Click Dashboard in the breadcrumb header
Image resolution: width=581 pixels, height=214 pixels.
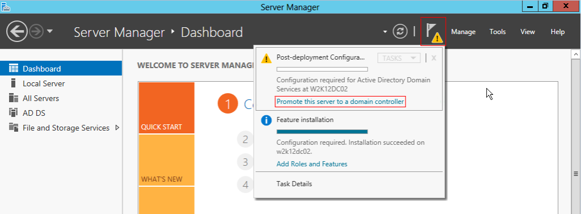click(x=212, y=32)
